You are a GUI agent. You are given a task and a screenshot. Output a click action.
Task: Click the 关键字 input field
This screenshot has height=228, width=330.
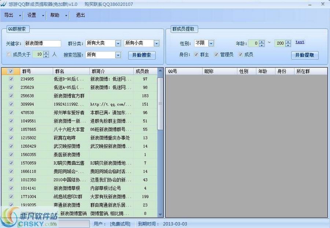[43, 44]
